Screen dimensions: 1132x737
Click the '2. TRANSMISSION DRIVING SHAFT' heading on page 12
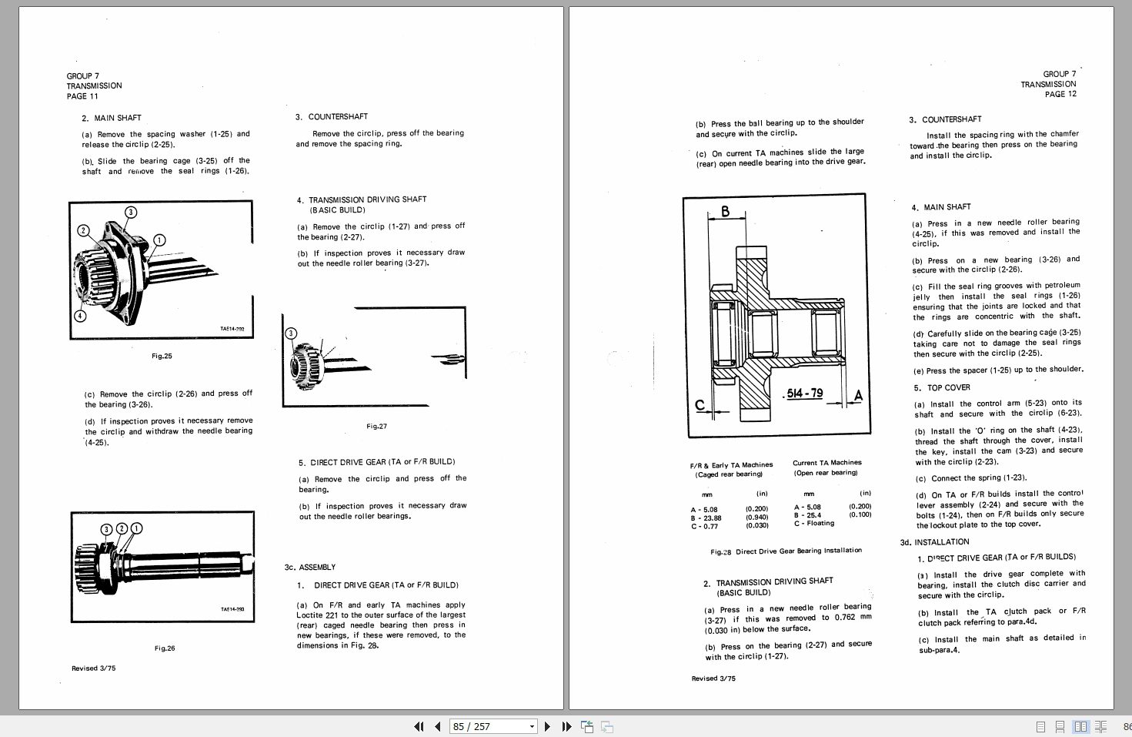[x=768, y=583]
